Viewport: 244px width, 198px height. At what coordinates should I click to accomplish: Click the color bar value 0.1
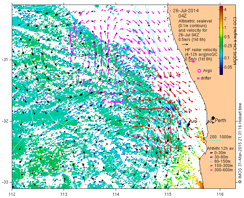227,58
